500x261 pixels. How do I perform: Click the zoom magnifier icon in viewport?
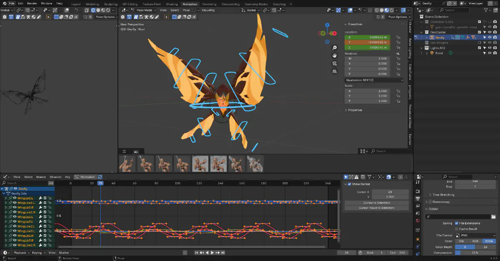pos(335,48)
